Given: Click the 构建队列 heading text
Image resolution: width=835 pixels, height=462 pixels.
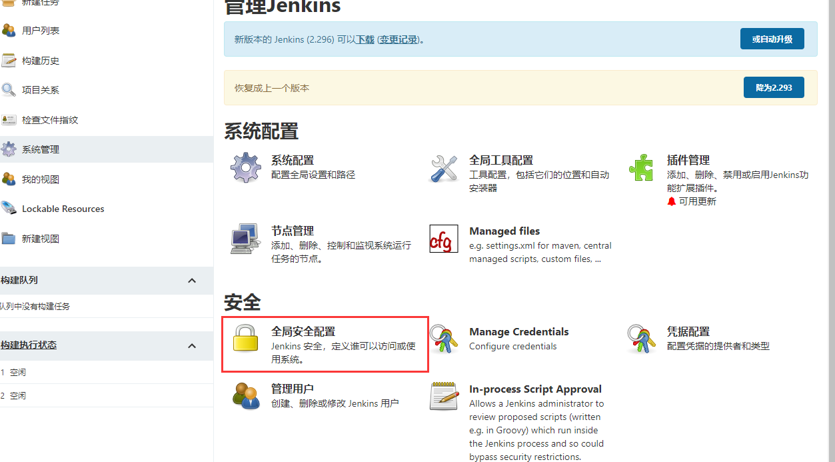Looking at the screenshot, I should 19,280.
